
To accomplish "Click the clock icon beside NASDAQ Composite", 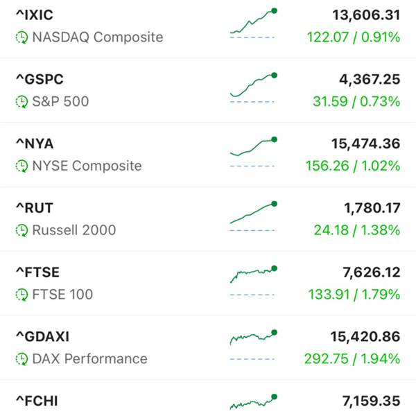I will pyautogui.click(x=22, y=37).
